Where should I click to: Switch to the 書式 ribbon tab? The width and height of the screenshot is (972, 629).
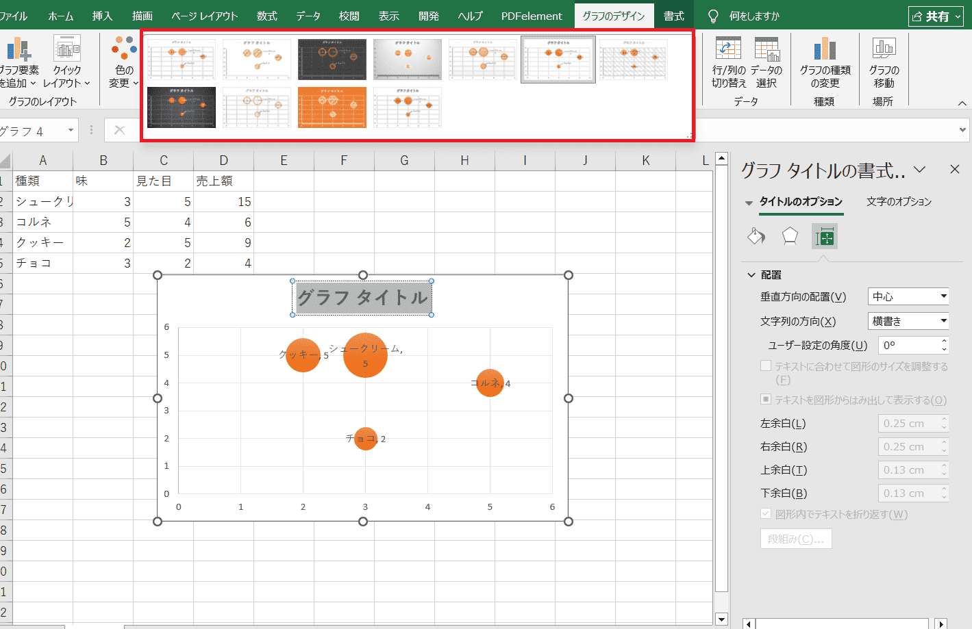click(673, 16)
